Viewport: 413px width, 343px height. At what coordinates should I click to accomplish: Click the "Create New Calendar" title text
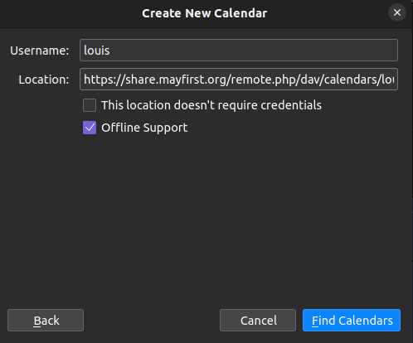205,13
